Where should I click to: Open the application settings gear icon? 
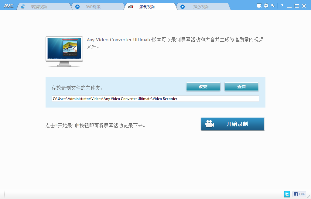[x=266, y=5]
